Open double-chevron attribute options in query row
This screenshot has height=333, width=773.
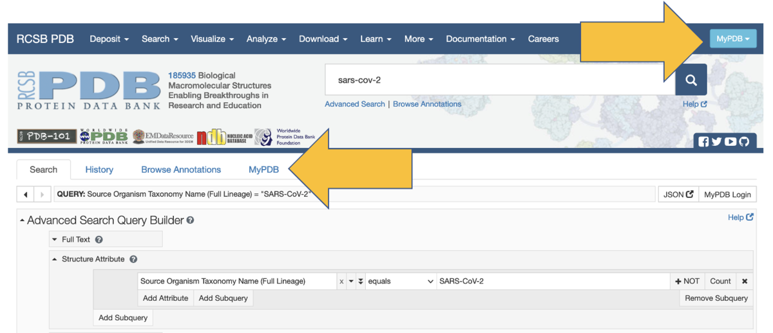pyautogui.click(x=361, y=282)
